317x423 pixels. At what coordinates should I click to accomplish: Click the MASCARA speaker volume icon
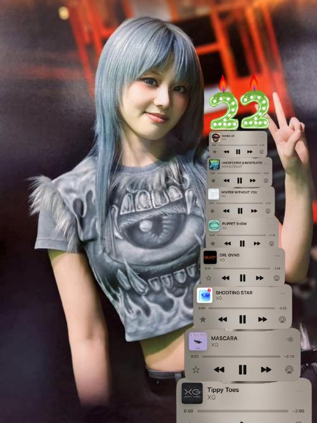click(x=290, y=339)
